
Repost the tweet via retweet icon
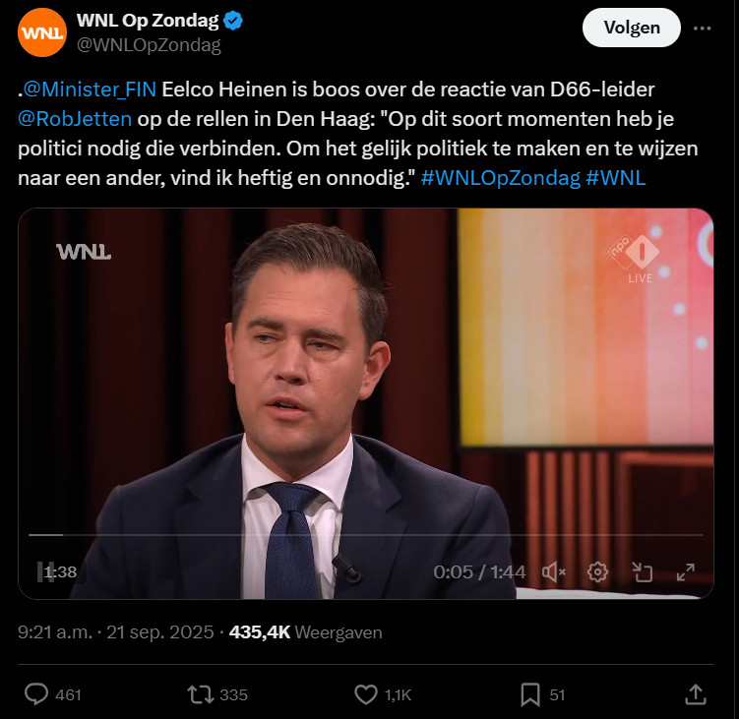click(201, 694)
